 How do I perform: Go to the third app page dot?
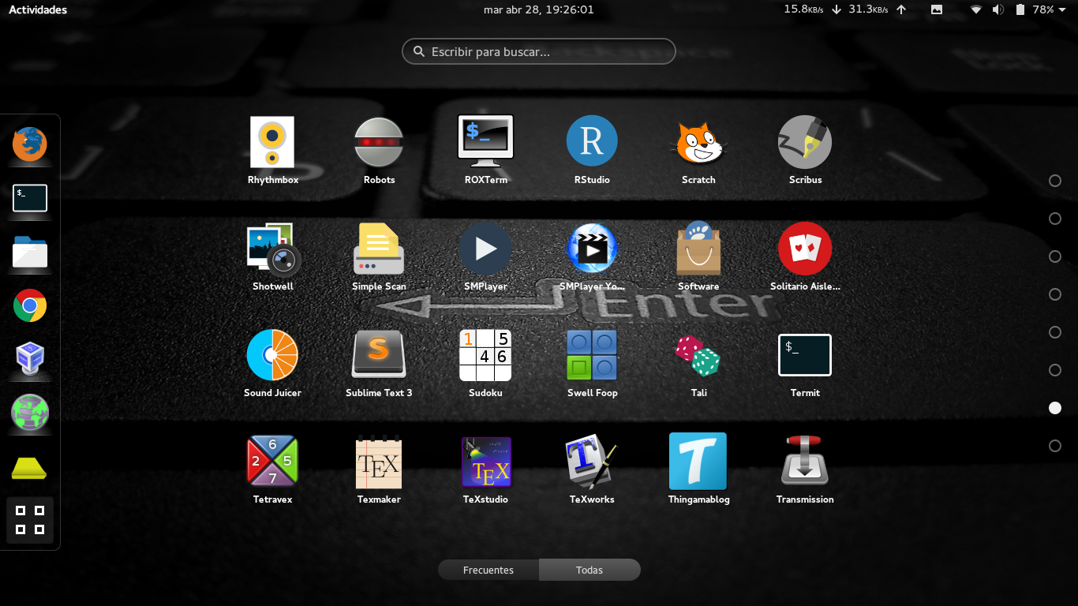(1055, 256)
